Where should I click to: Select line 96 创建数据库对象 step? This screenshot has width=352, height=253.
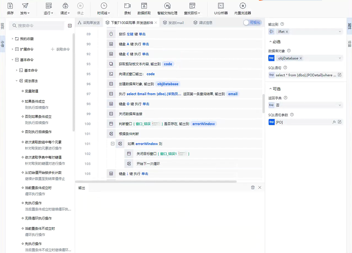pyautogui.click(x=184, y=84)
